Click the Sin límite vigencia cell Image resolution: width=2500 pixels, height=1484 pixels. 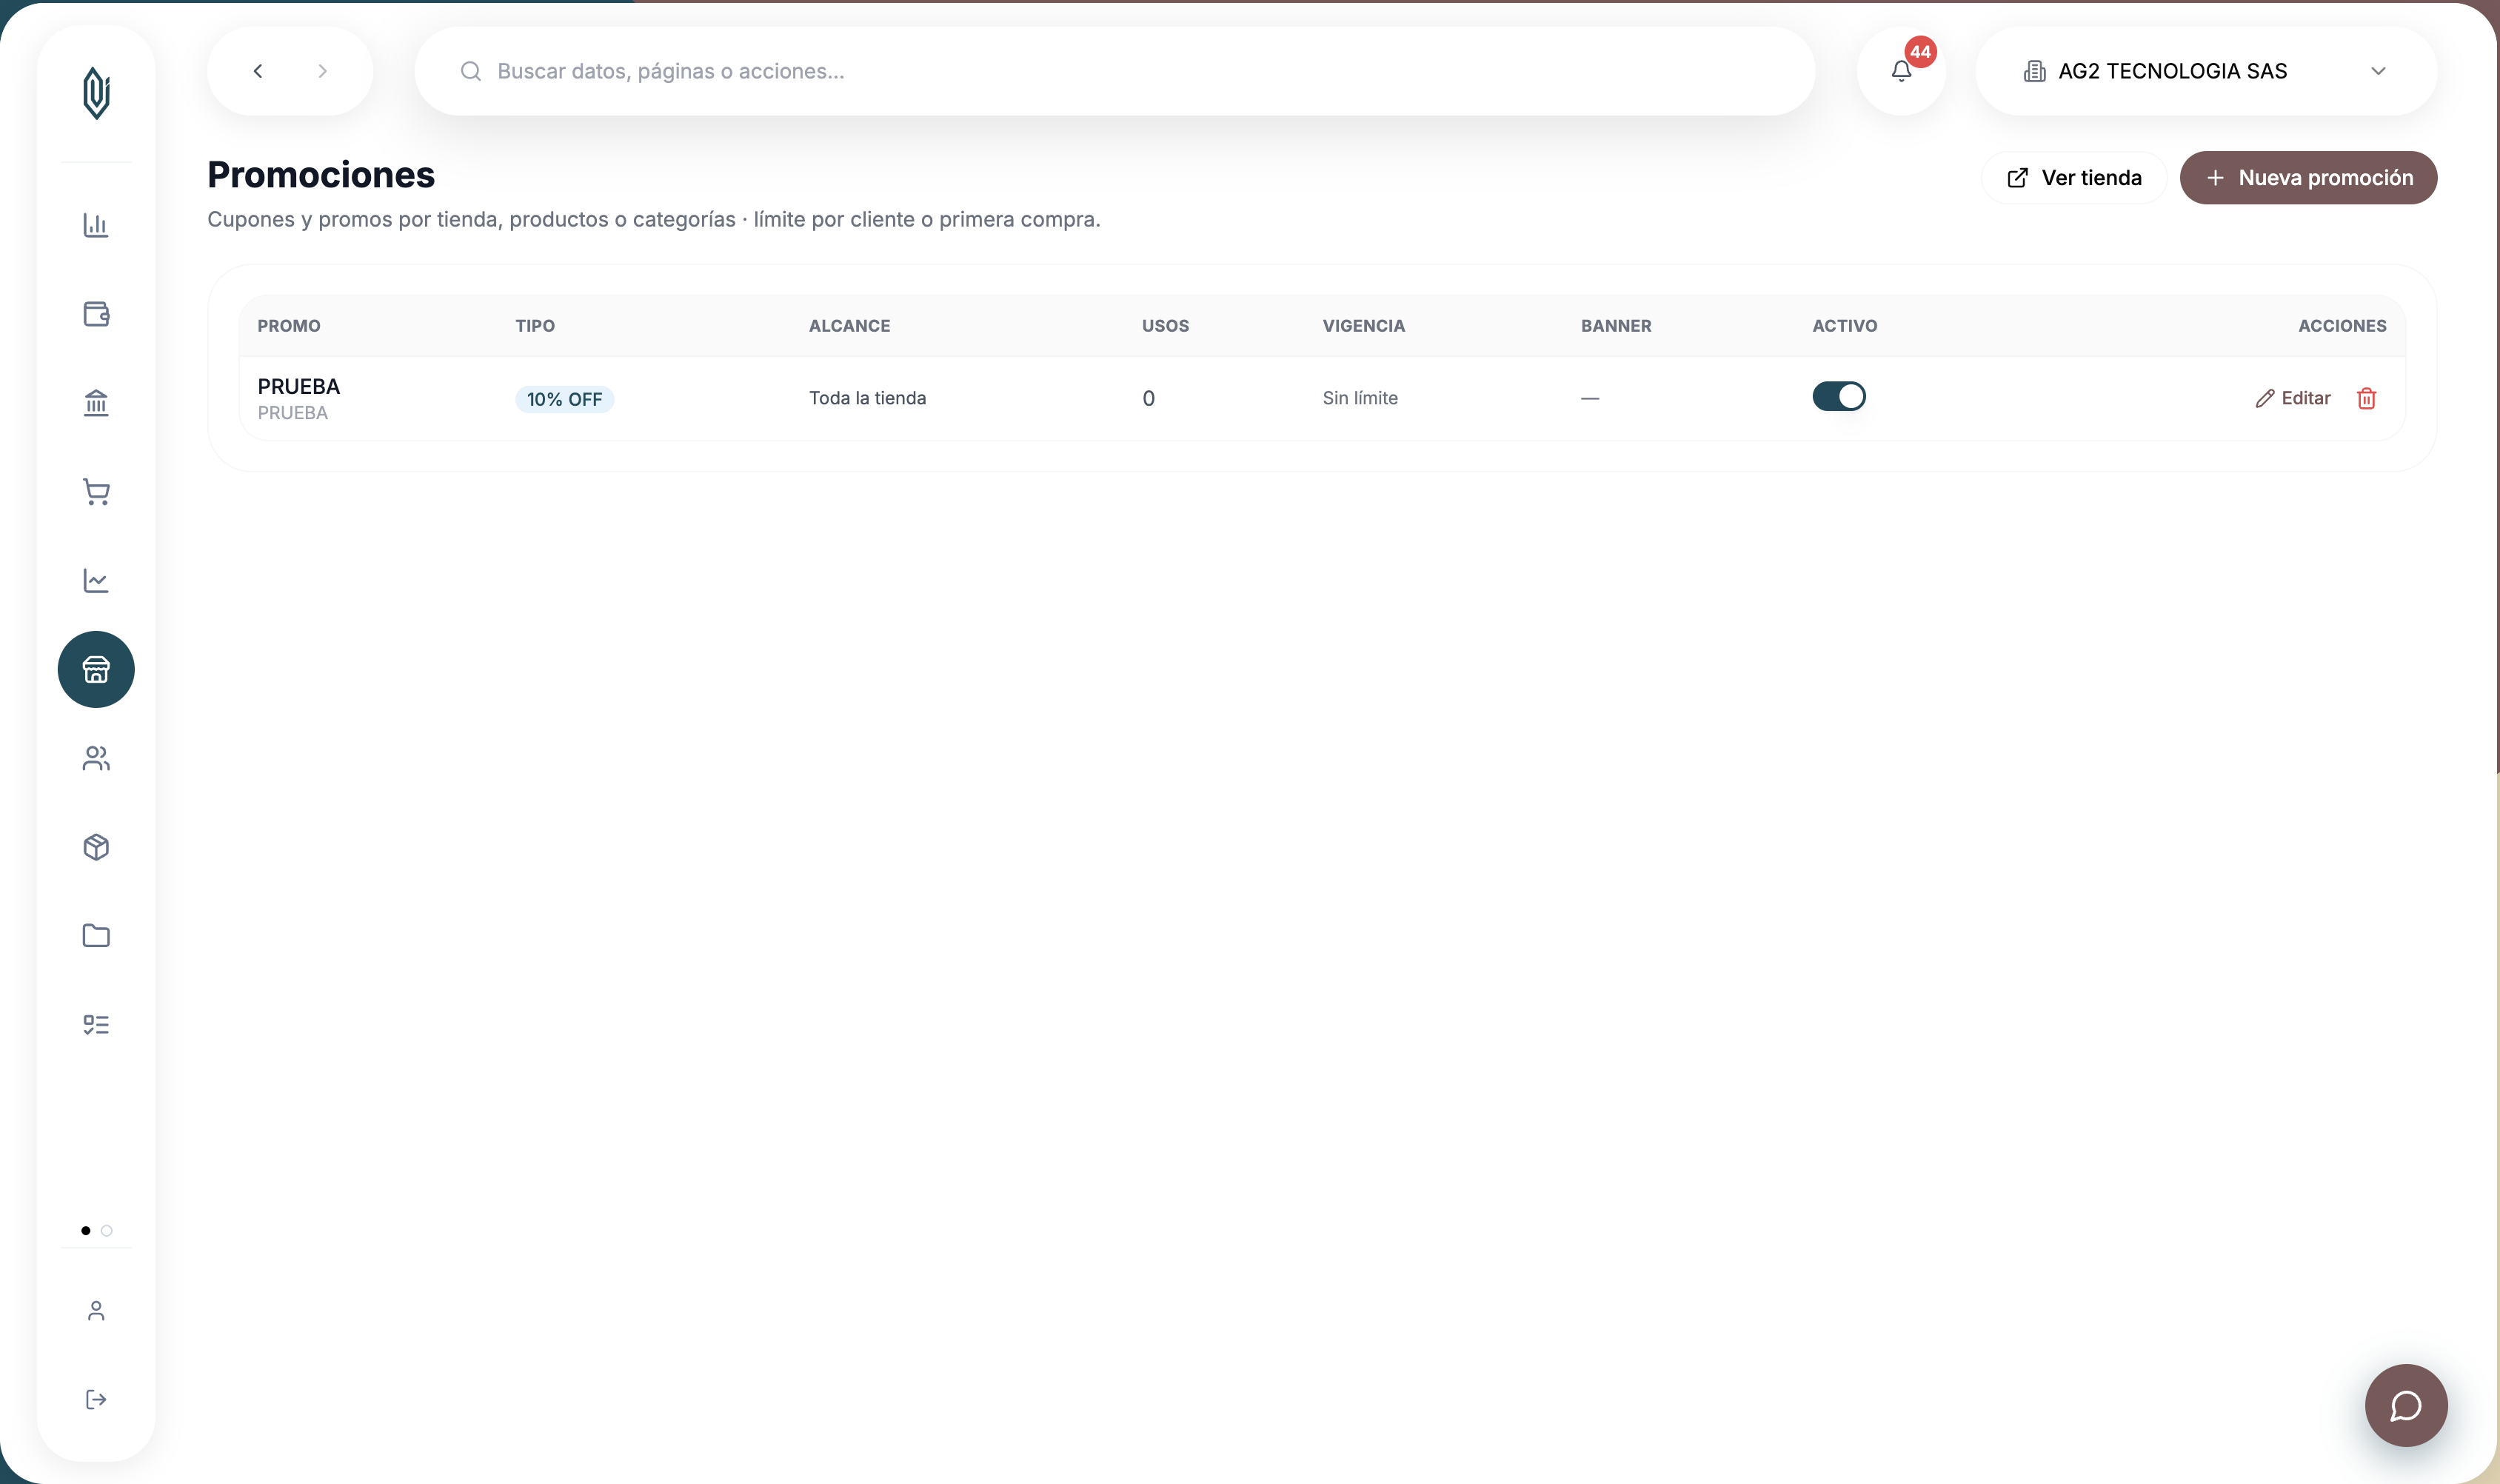pos(1359,398)
